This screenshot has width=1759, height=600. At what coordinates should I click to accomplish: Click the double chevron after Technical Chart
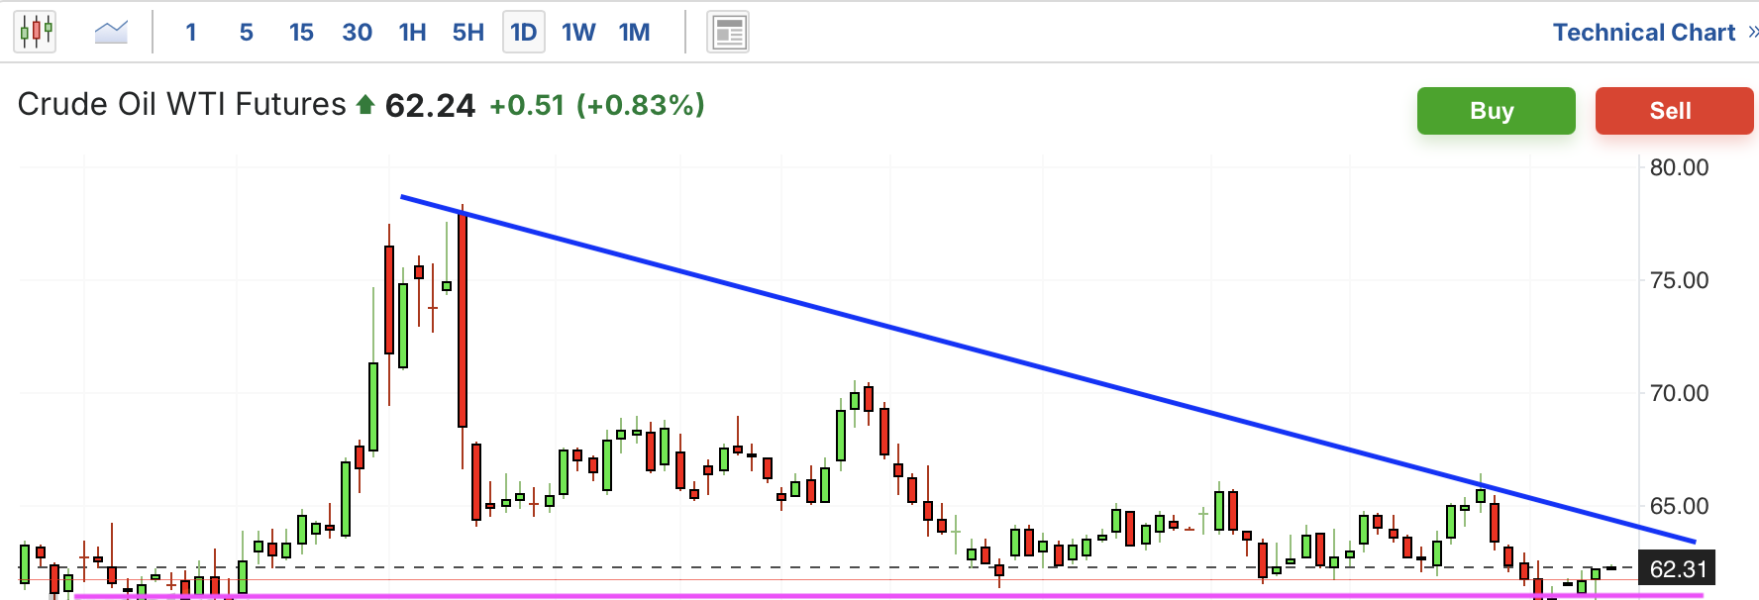pos(1752,33)
